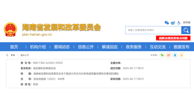Screen dimensions: 194x109
Task: Click the location pin breadcrumb icon
Action: click(7, 55)
